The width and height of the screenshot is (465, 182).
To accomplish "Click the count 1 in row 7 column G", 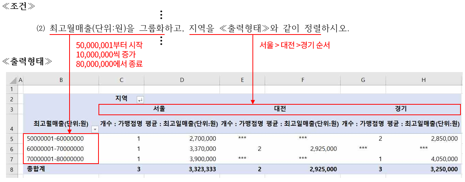I will coord(380,159).
